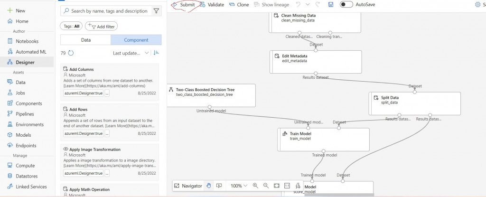Select the Train Model node
The height and width of the screenshot is (197, 486).
pos(323,139)
